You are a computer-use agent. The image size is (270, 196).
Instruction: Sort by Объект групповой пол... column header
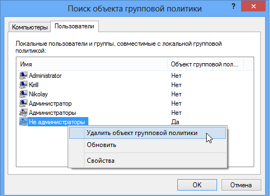(206, 64)
